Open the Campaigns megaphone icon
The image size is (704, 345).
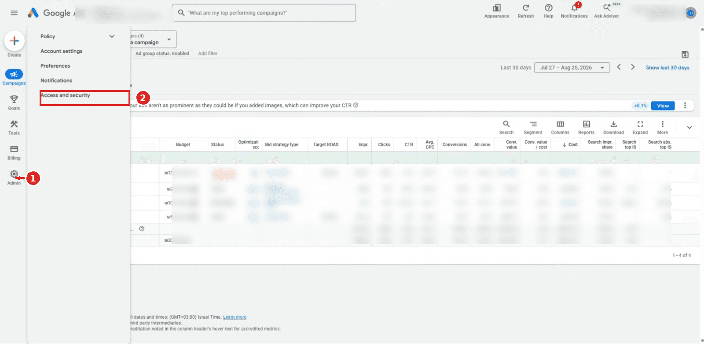(14, 74)
